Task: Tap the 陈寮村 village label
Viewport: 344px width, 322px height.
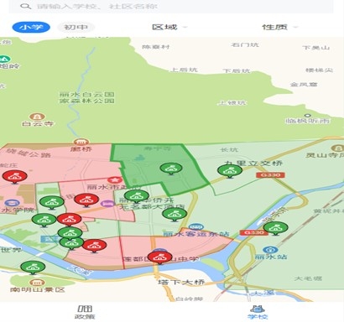Action: [156, 47]
